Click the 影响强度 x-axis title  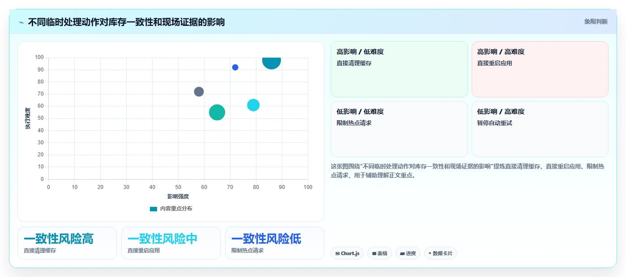[x=178, y=197]
